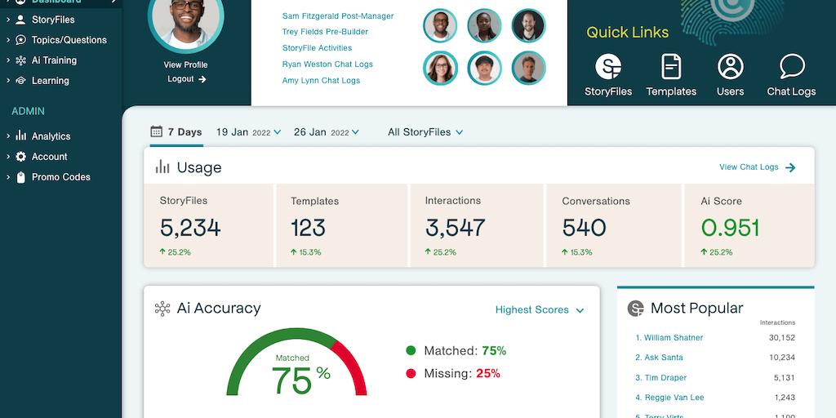The height and width of the screenshot is (418, 836).
Task: Open William Shatner in Most Popular list
Action: click(x=673, y=338)
